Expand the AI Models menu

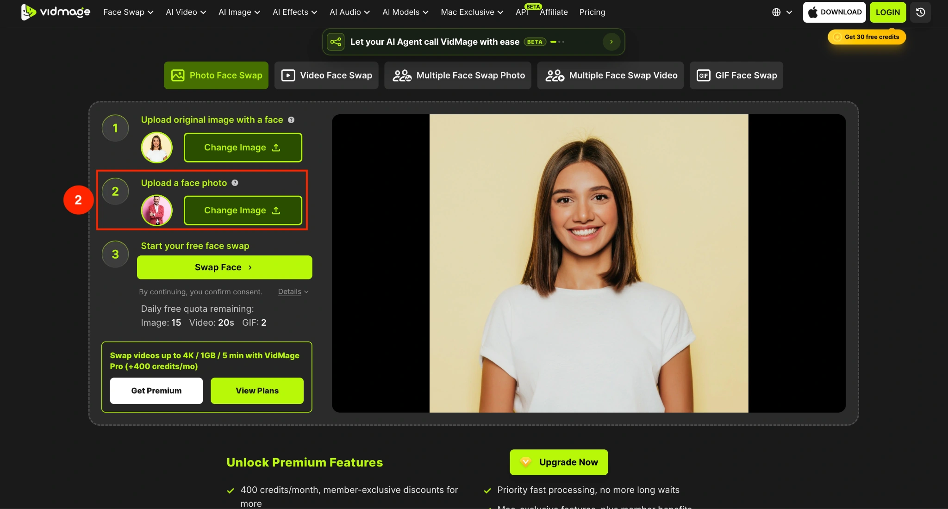point(405,12)
